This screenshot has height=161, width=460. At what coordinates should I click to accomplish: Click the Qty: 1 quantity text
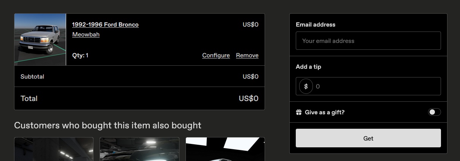pyautogui.click(x=80, y=55)
